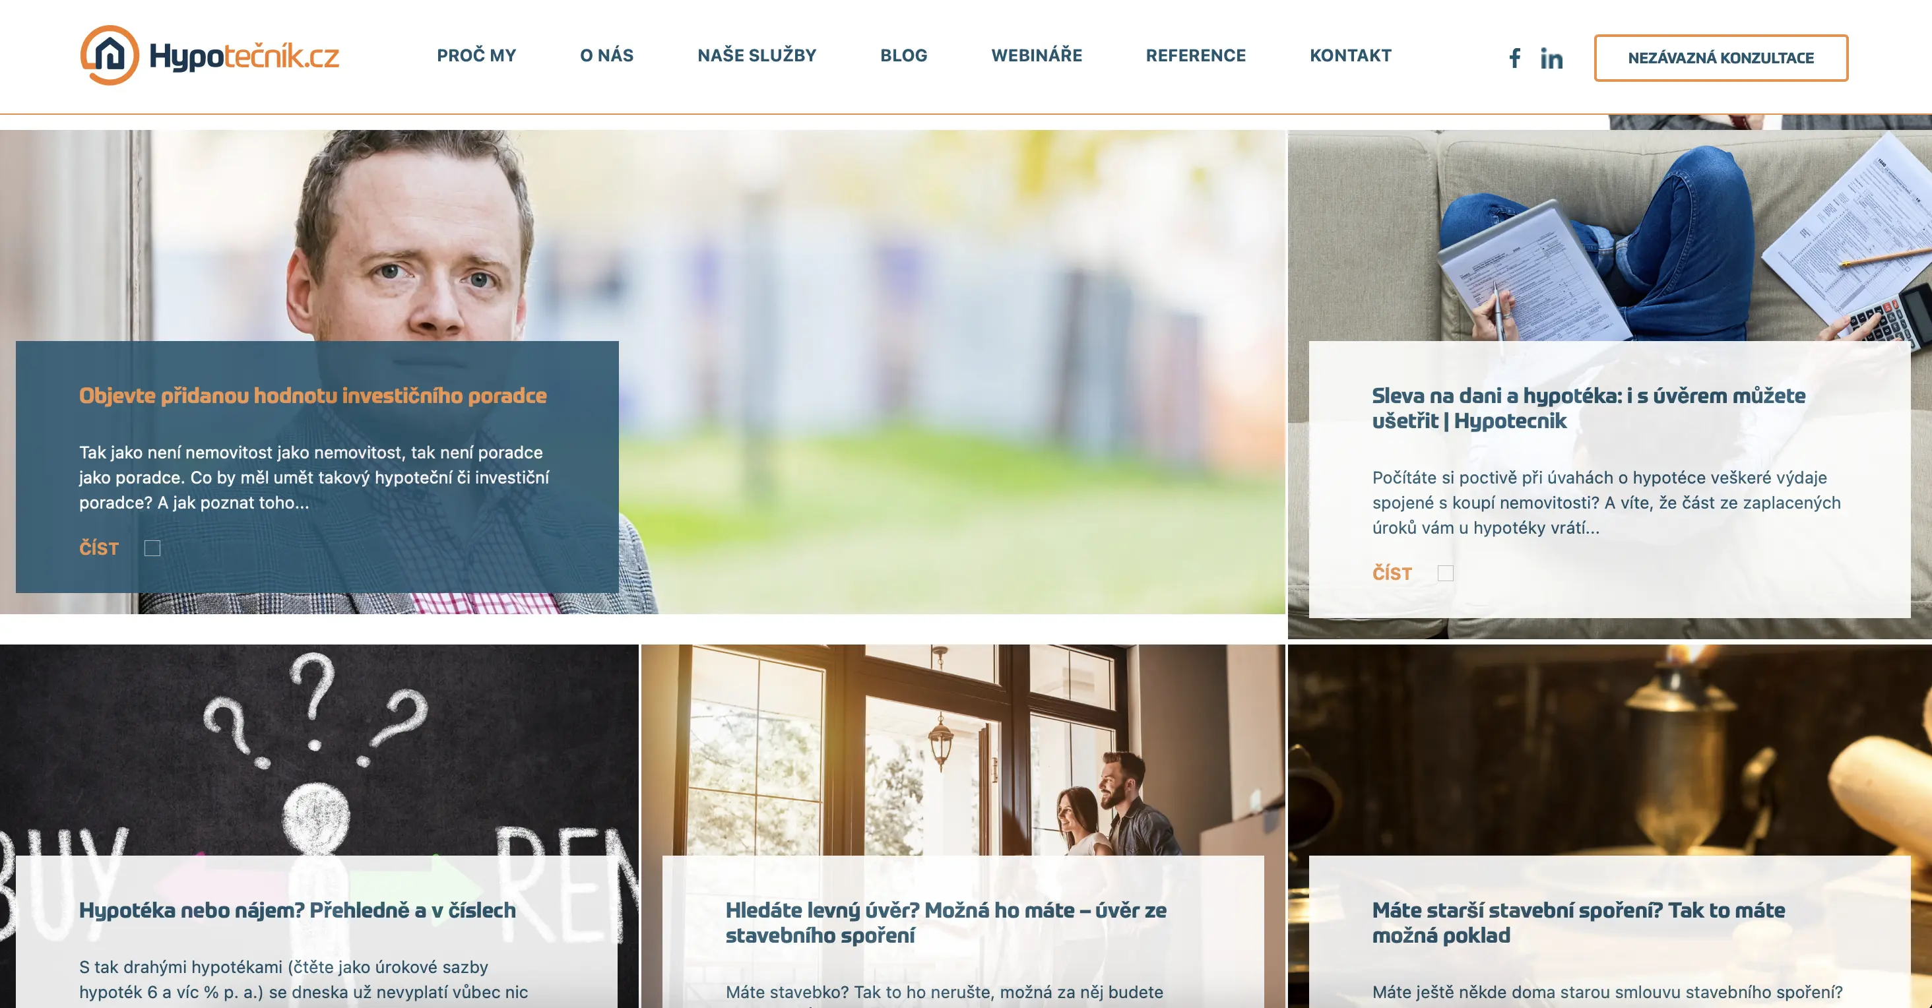Viewport: 1932px width, 1008px height.
Task: Click square icon beside ČÍST in blue card
Action: (x=152, y=548)
